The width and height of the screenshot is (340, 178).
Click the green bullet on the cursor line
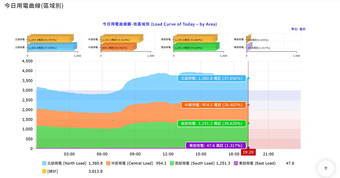tap(248, 123)
